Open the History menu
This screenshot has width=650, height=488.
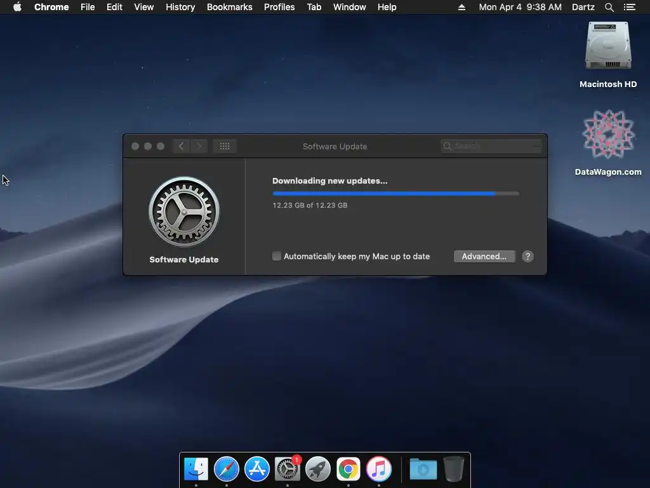[x=180, y=7]
